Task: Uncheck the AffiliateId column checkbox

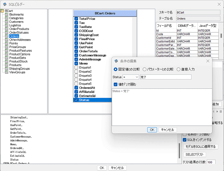Action: pos(76,92)
